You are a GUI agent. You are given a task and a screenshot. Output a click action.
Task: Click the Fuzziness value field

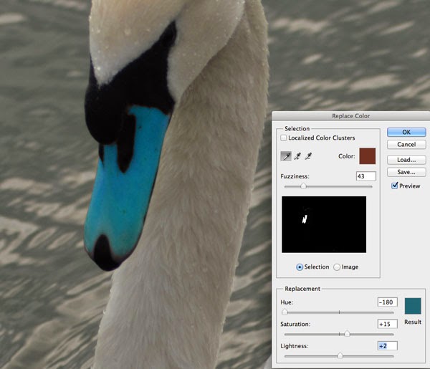point(366,176)
